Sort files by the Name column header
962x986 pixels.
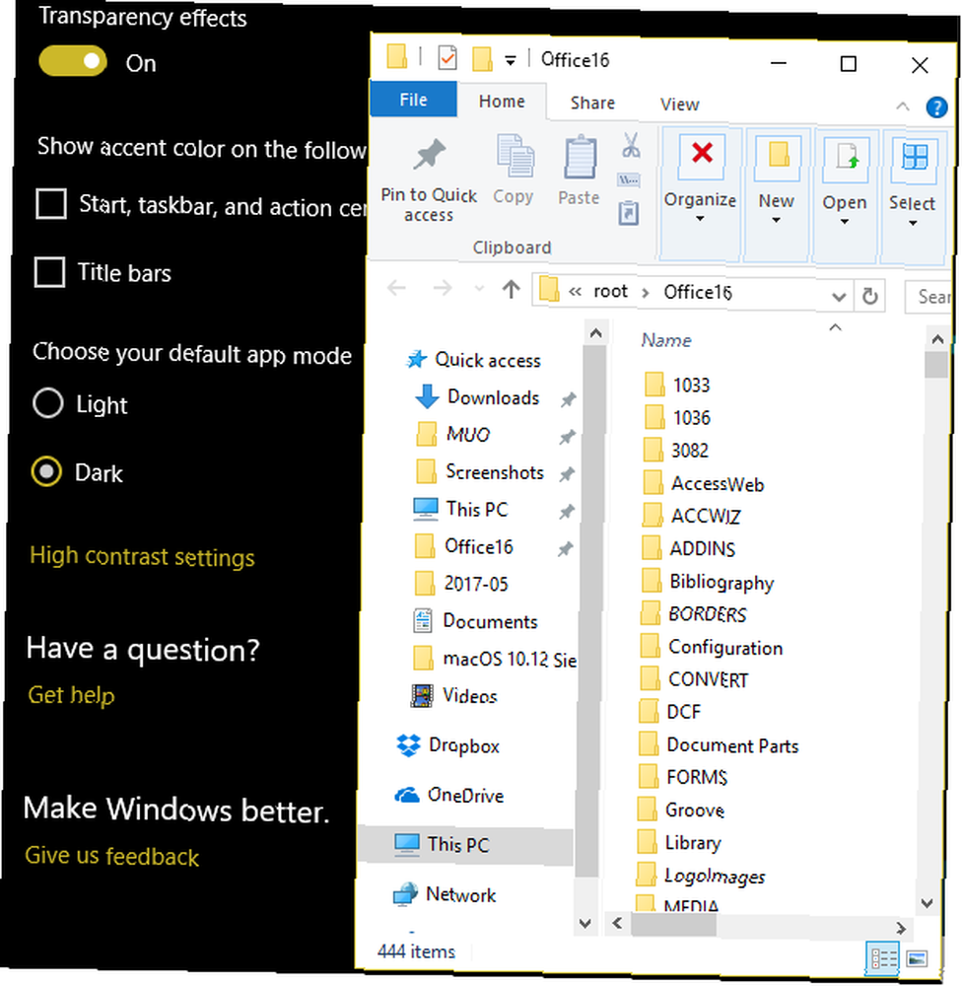tap(666, 340)
